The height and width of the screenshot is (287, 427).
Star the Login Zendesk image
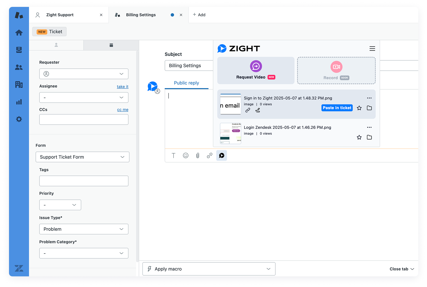point(359,137)
